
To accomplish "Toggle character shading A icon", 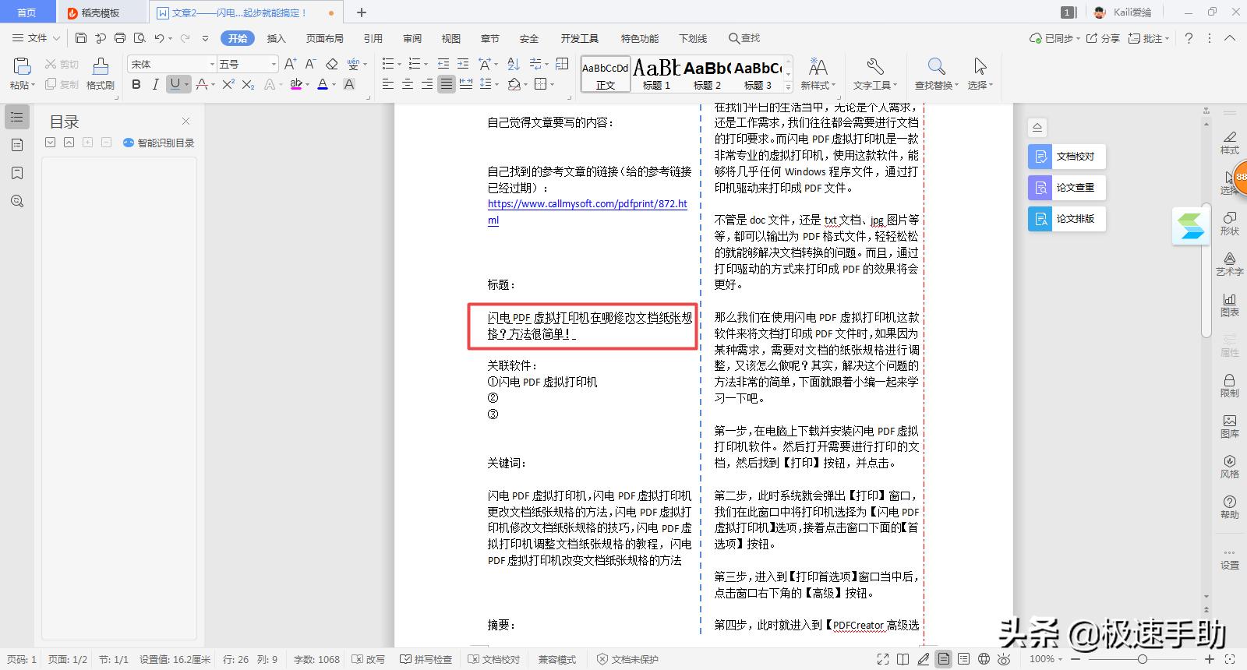I will [x=349, y=84].
